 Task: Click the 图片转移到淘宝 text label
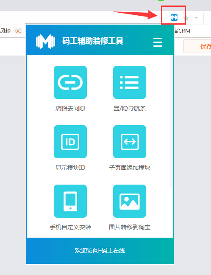pyautogui.click(x=130, y=227)
